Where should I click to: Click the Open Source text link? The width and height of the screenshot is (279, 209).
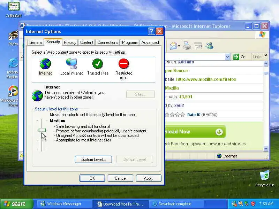[176, 71]
